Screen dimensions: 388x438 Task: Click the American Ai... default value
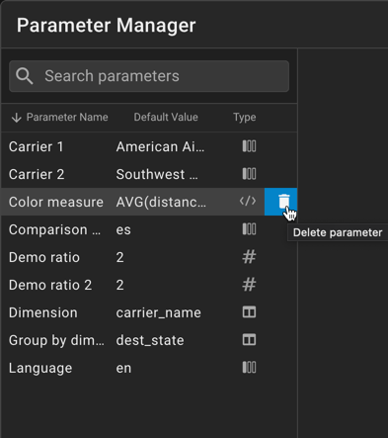tap(160, 146)
